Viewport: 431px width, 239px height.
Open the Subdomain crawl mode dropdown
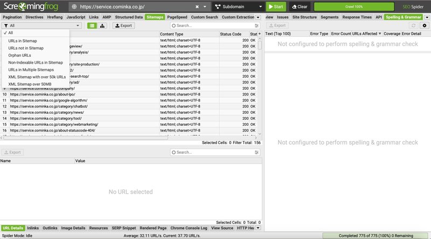(237, 7)
